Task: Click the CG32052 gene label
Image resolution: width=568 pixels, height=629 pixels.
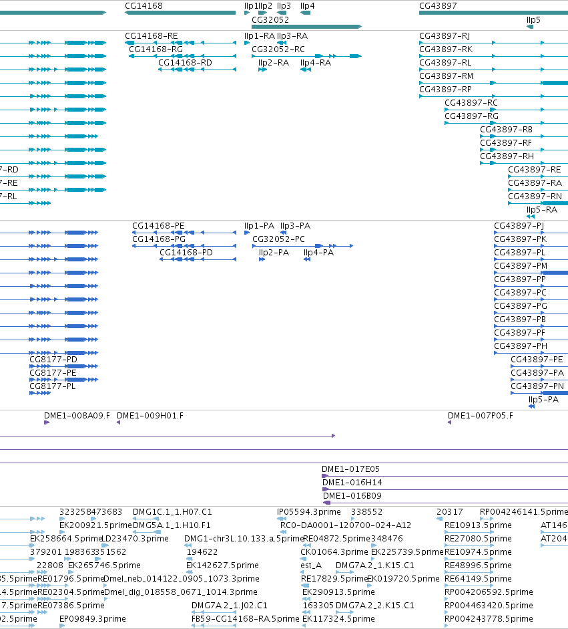Action: coord(270,19)
